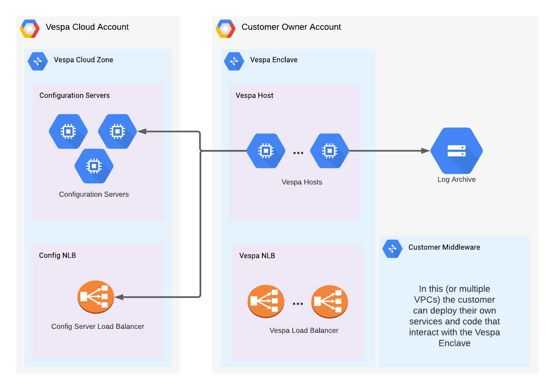Select the Vespa Enclave network icon
The image size is (555, 390).
tap(234, 61)
